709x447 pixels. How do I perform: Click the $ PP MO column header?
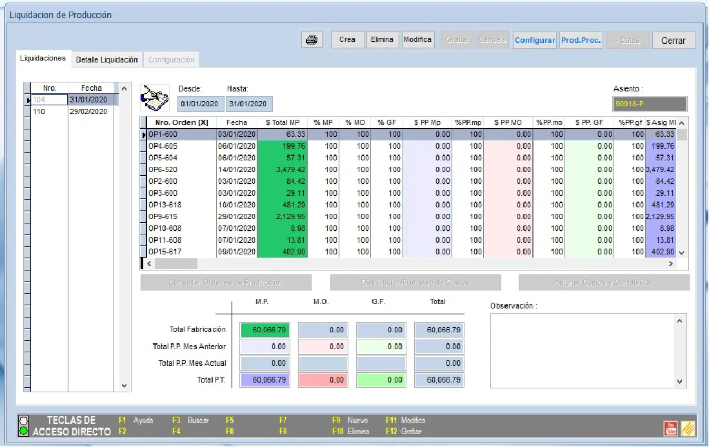(x=508, y=122)
